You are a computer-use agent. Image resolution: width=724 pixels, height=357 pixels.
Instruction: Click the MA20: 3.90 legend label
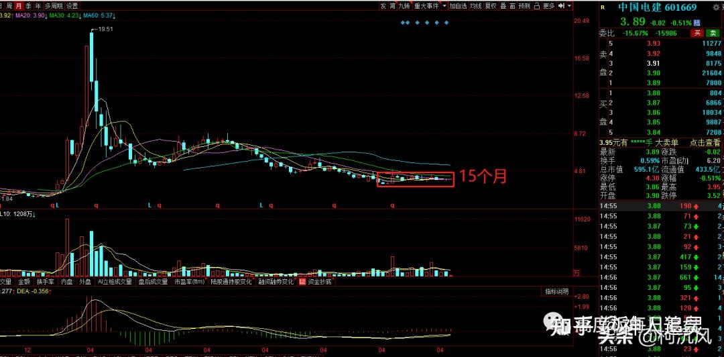coord(30,15)
